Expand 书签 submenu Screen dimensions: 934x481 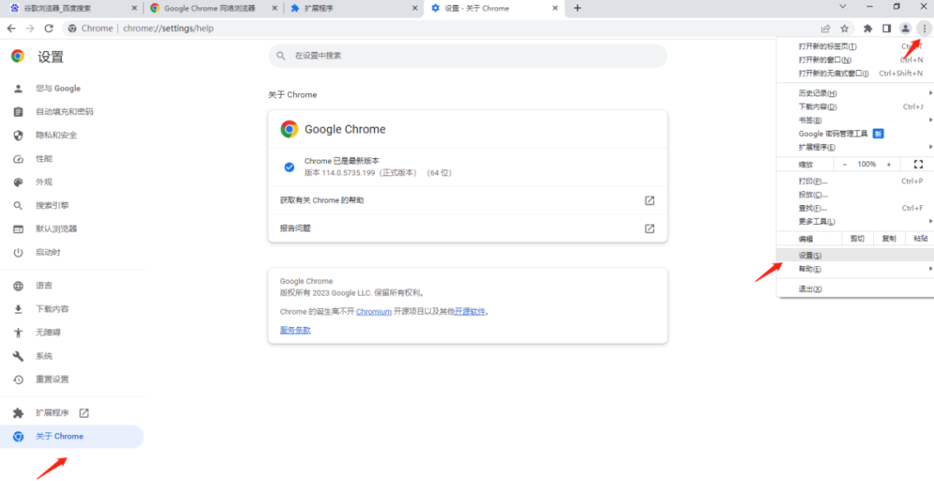coord(855,120)
